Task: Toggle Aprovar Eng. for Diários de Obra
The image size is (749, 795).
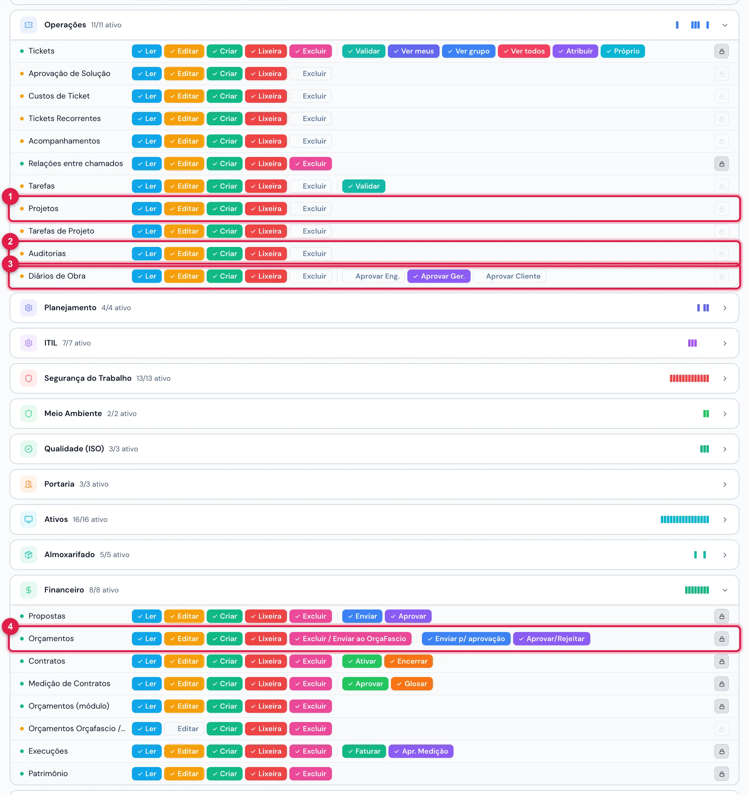Action: click(x=373, y=276)
